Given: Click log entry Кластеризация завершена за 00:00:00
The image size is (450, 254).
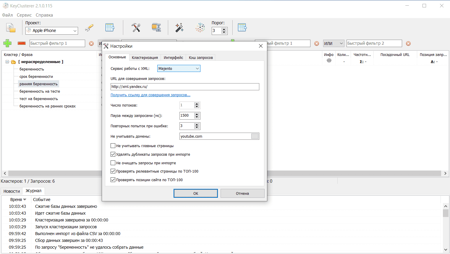Looking at the screenshot, I should [x=72, y=220].
